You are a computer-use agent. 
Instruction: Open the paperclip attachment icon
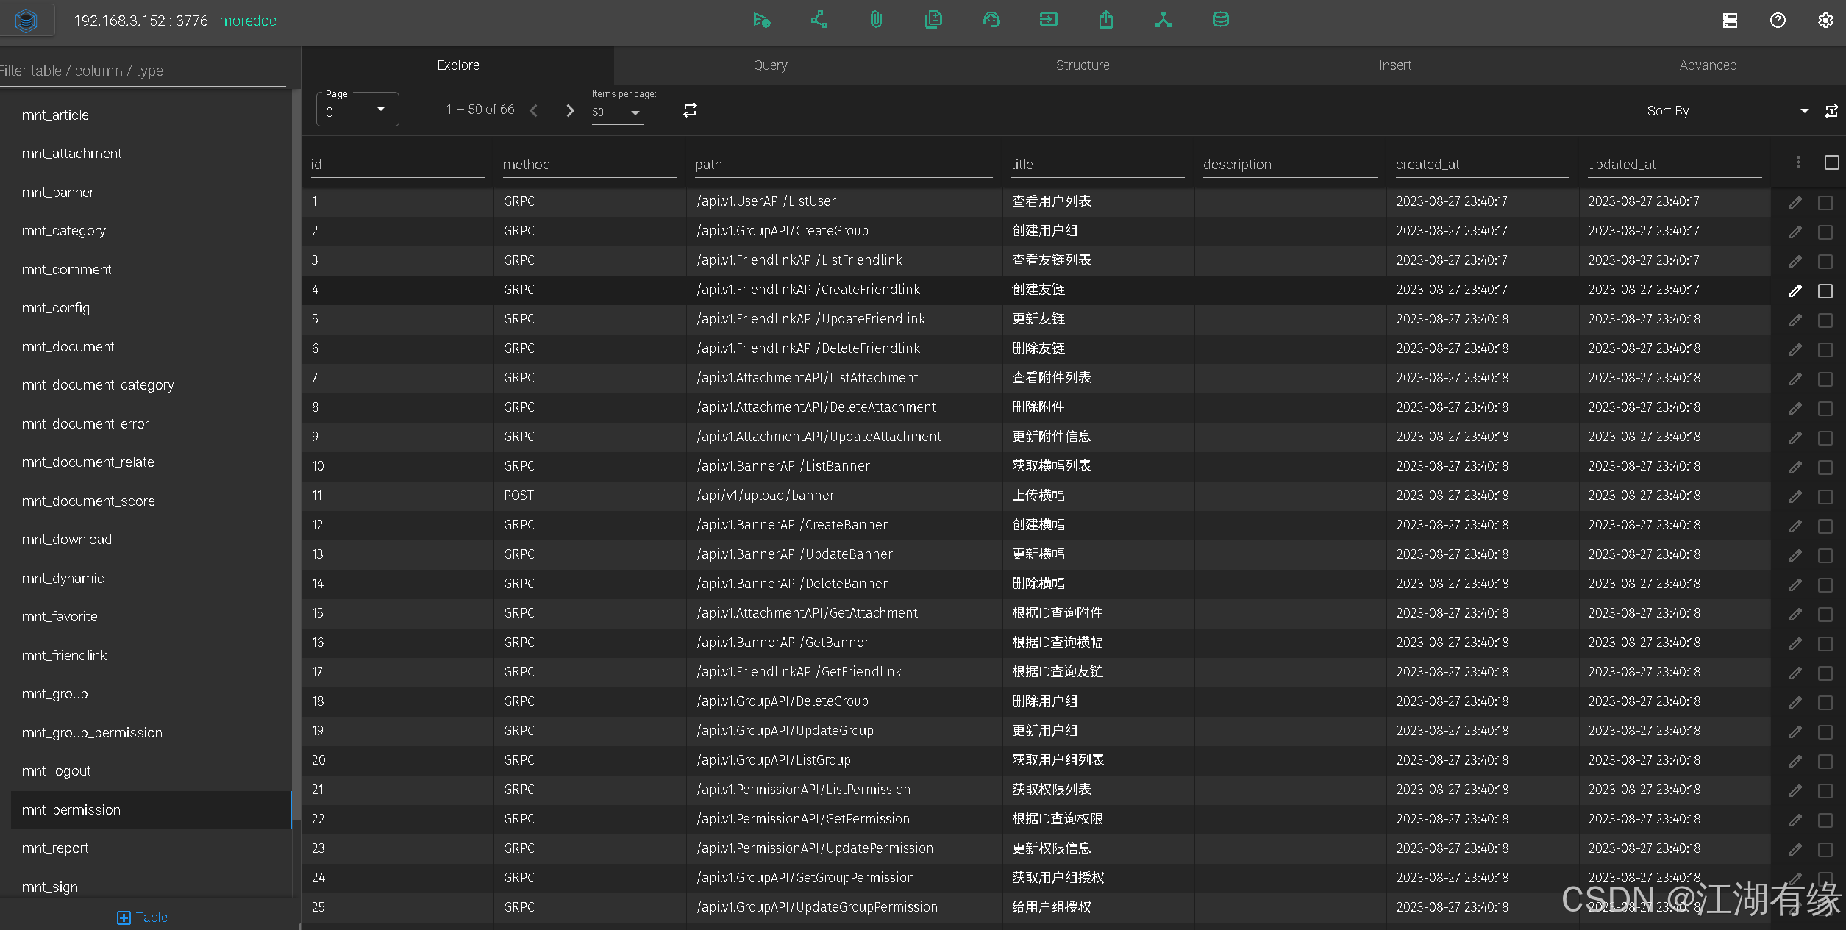[x=876, y=20]
